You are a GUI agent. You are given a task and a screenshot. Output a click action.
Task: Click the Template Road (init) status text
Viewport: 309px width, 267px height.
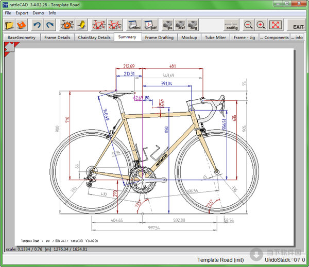220,260
